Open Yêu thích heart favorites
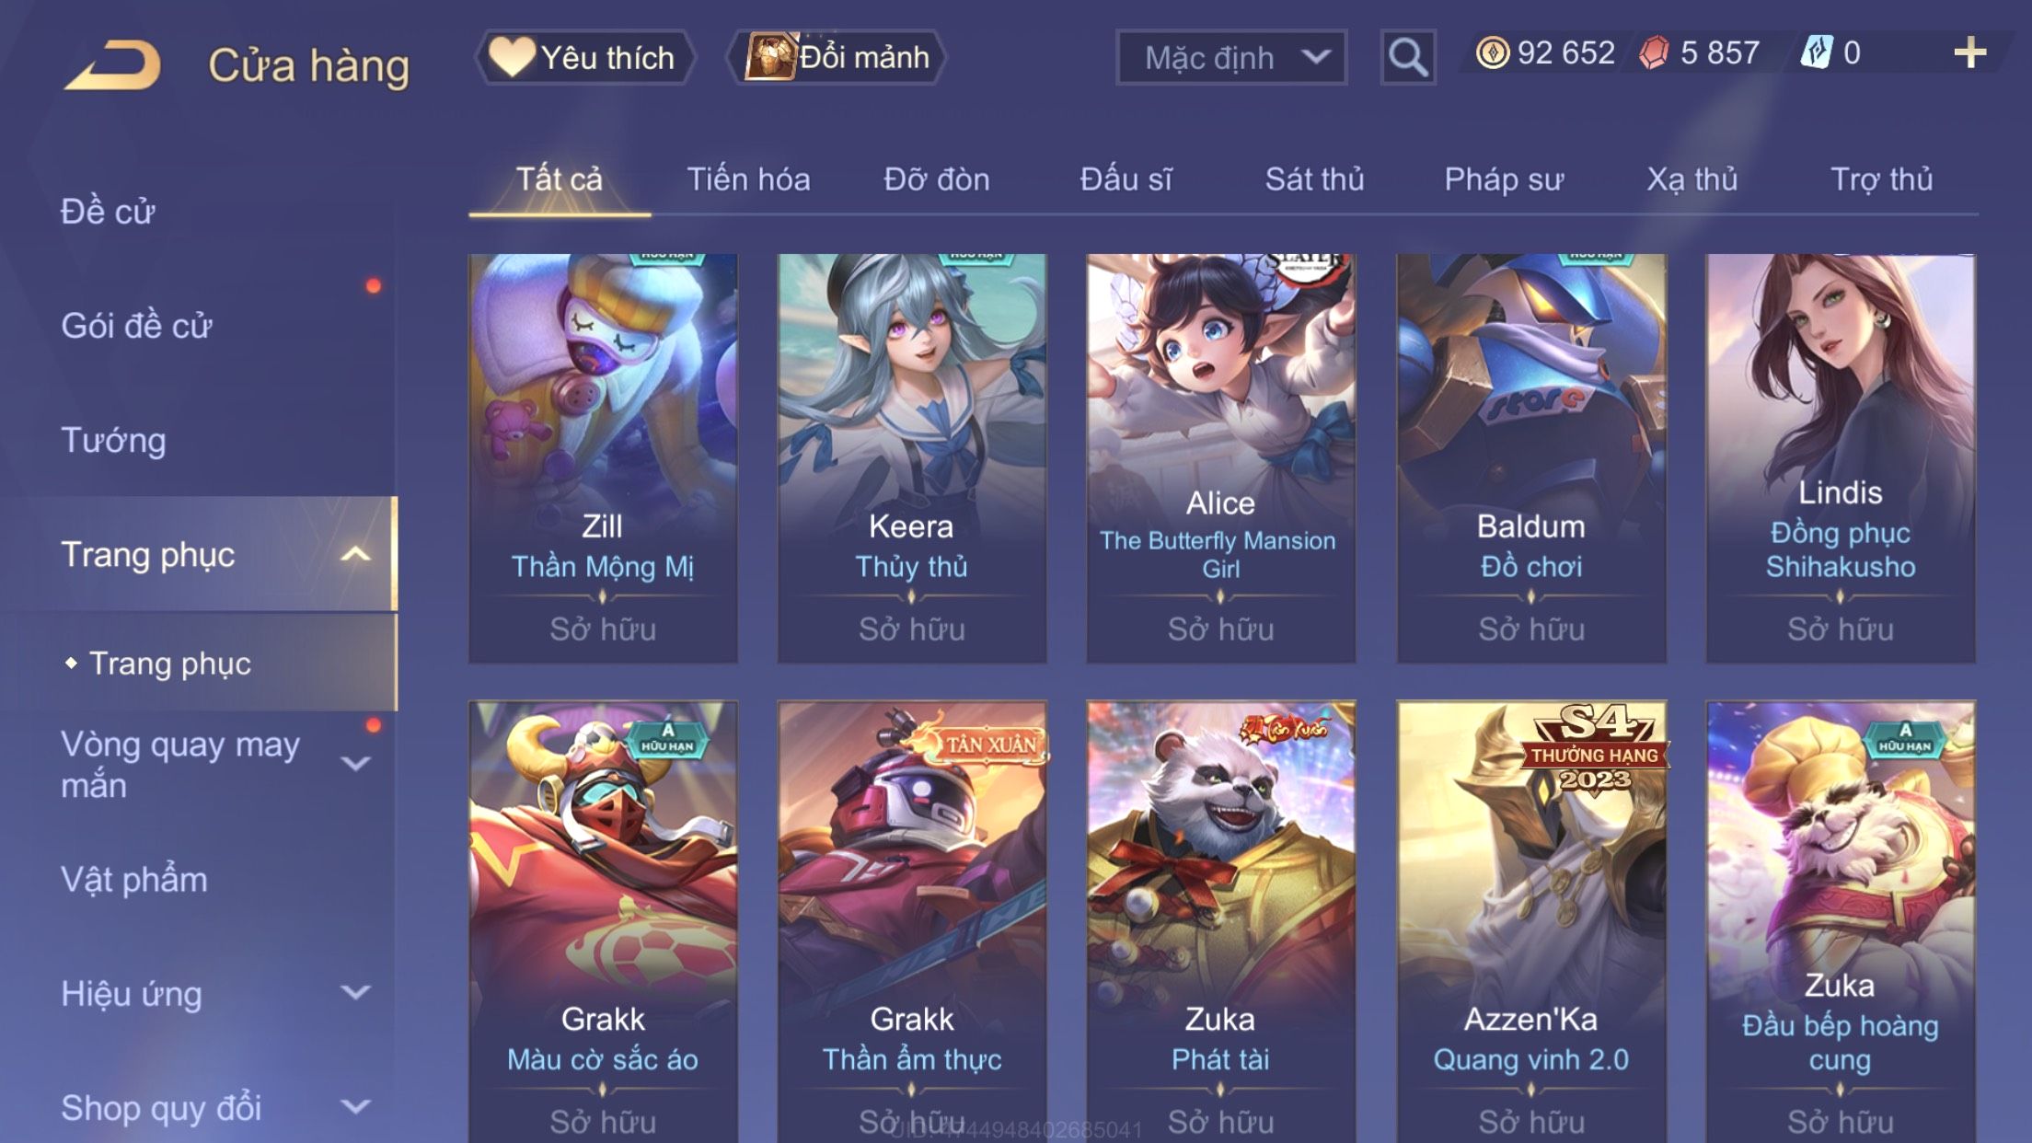Viewport: 2032px width, 1143px height. (584, 57)
